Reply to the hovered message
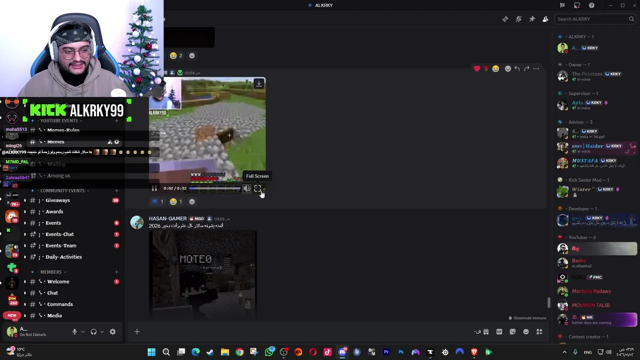The width and height of the screenshot is (640, 360). [x=517, y=68]
